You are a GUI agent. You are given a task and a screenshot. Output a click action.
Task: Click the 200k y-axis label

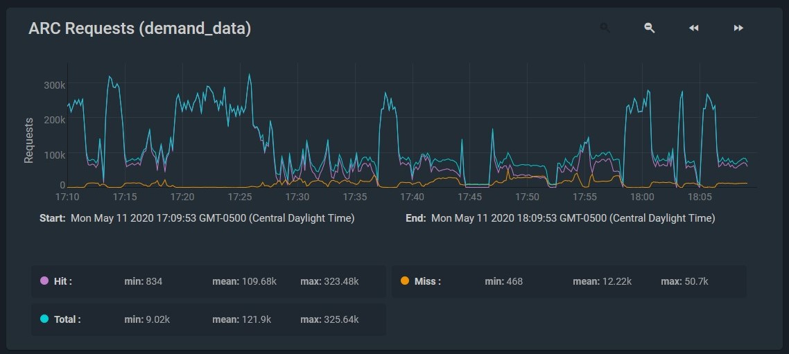(x=54, y=120)
